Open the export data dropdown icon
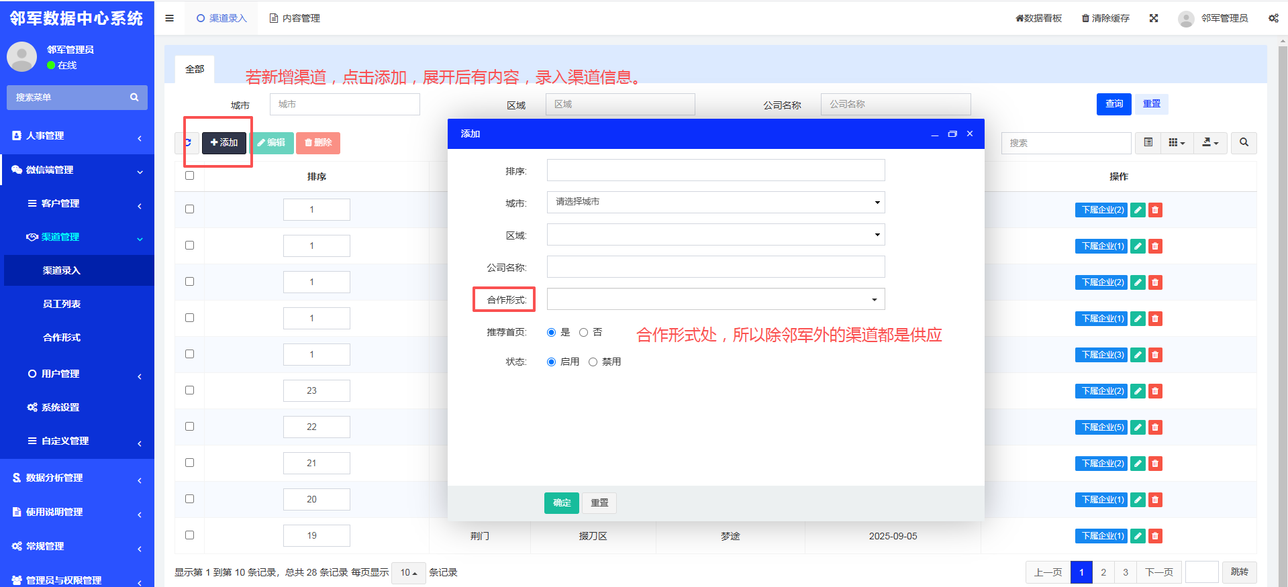Screen dimensions: 1288x587 1210,142
